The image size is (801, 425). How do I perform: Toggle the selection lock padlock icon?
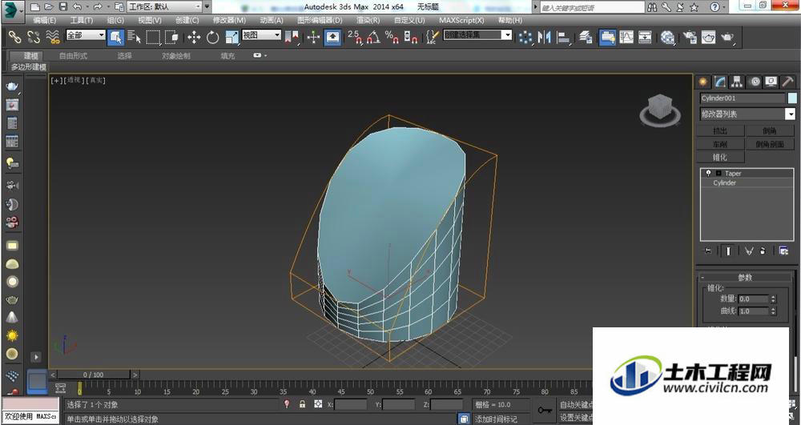click(303, 404)
